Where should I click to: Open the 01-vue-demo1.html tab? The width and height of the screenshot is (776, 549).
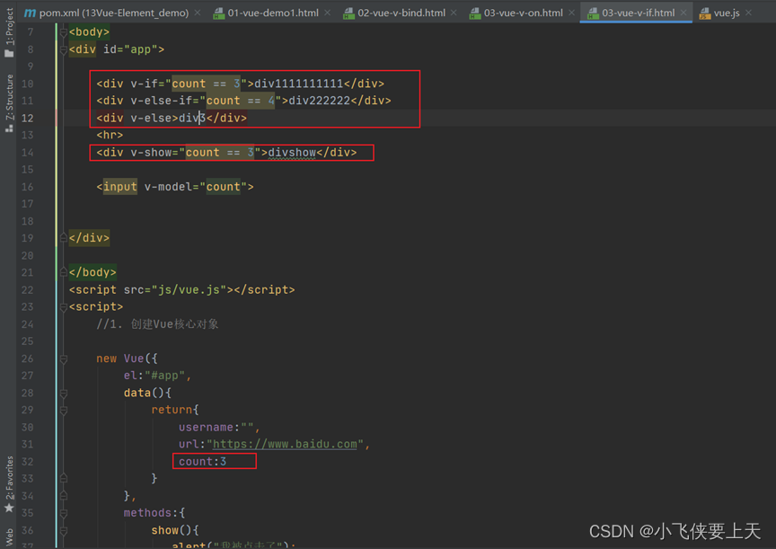(x=273, y=13)
